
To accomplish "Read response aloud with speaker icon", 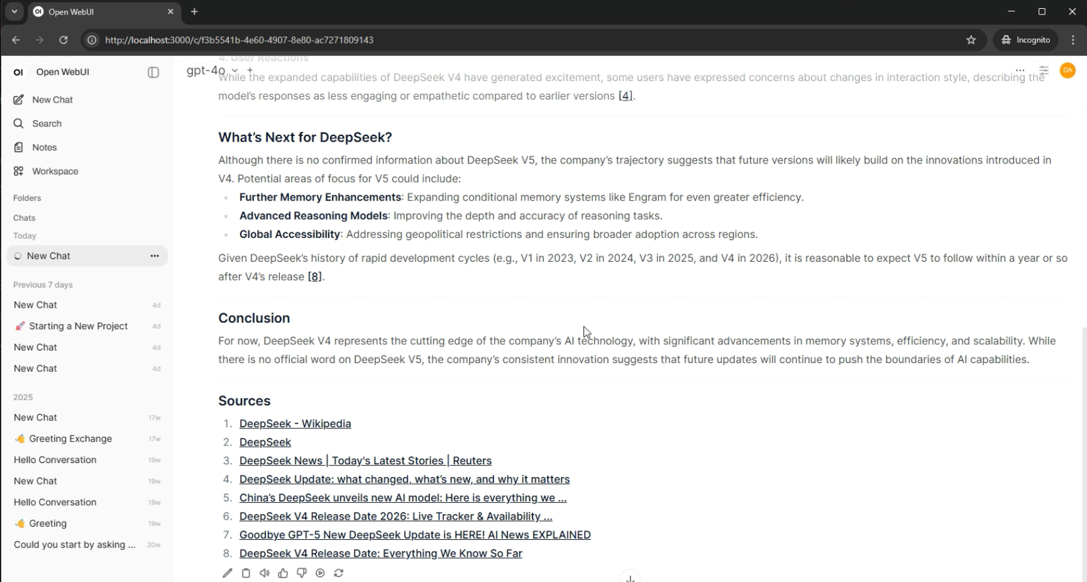I will [x=265, y=573].
